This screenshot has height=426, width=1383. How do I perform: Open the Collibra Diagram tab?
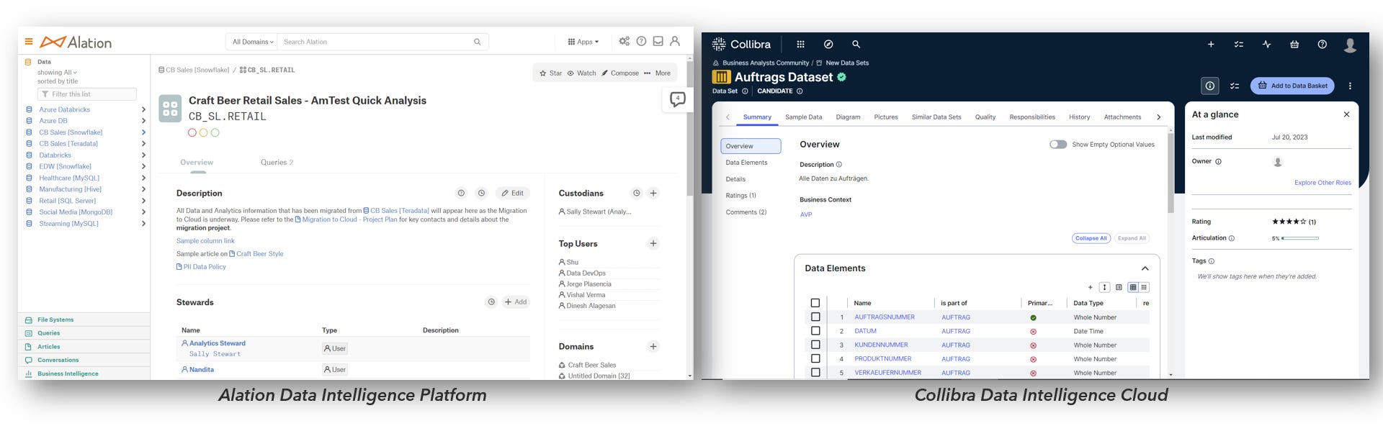[x=848, y=117]
